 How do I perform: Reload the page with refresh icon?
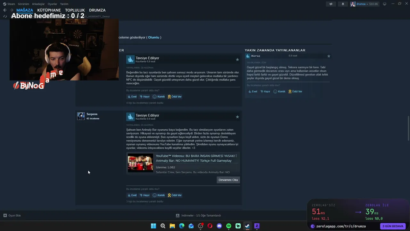pos(5,16)
